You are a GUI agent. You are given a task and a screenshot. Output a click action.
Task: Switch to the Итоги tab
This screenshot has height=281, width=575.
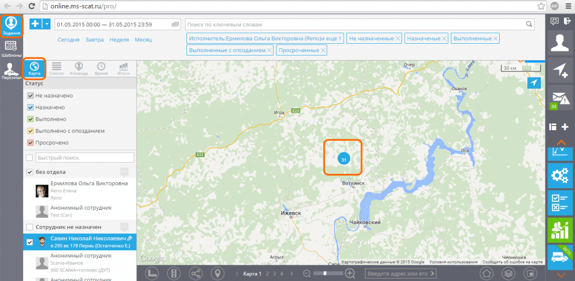(x=124, y=69)
